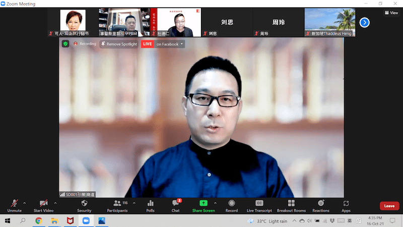Expand video options arrow beside Start Video
403x227 pixels.
tap(55, 203)
